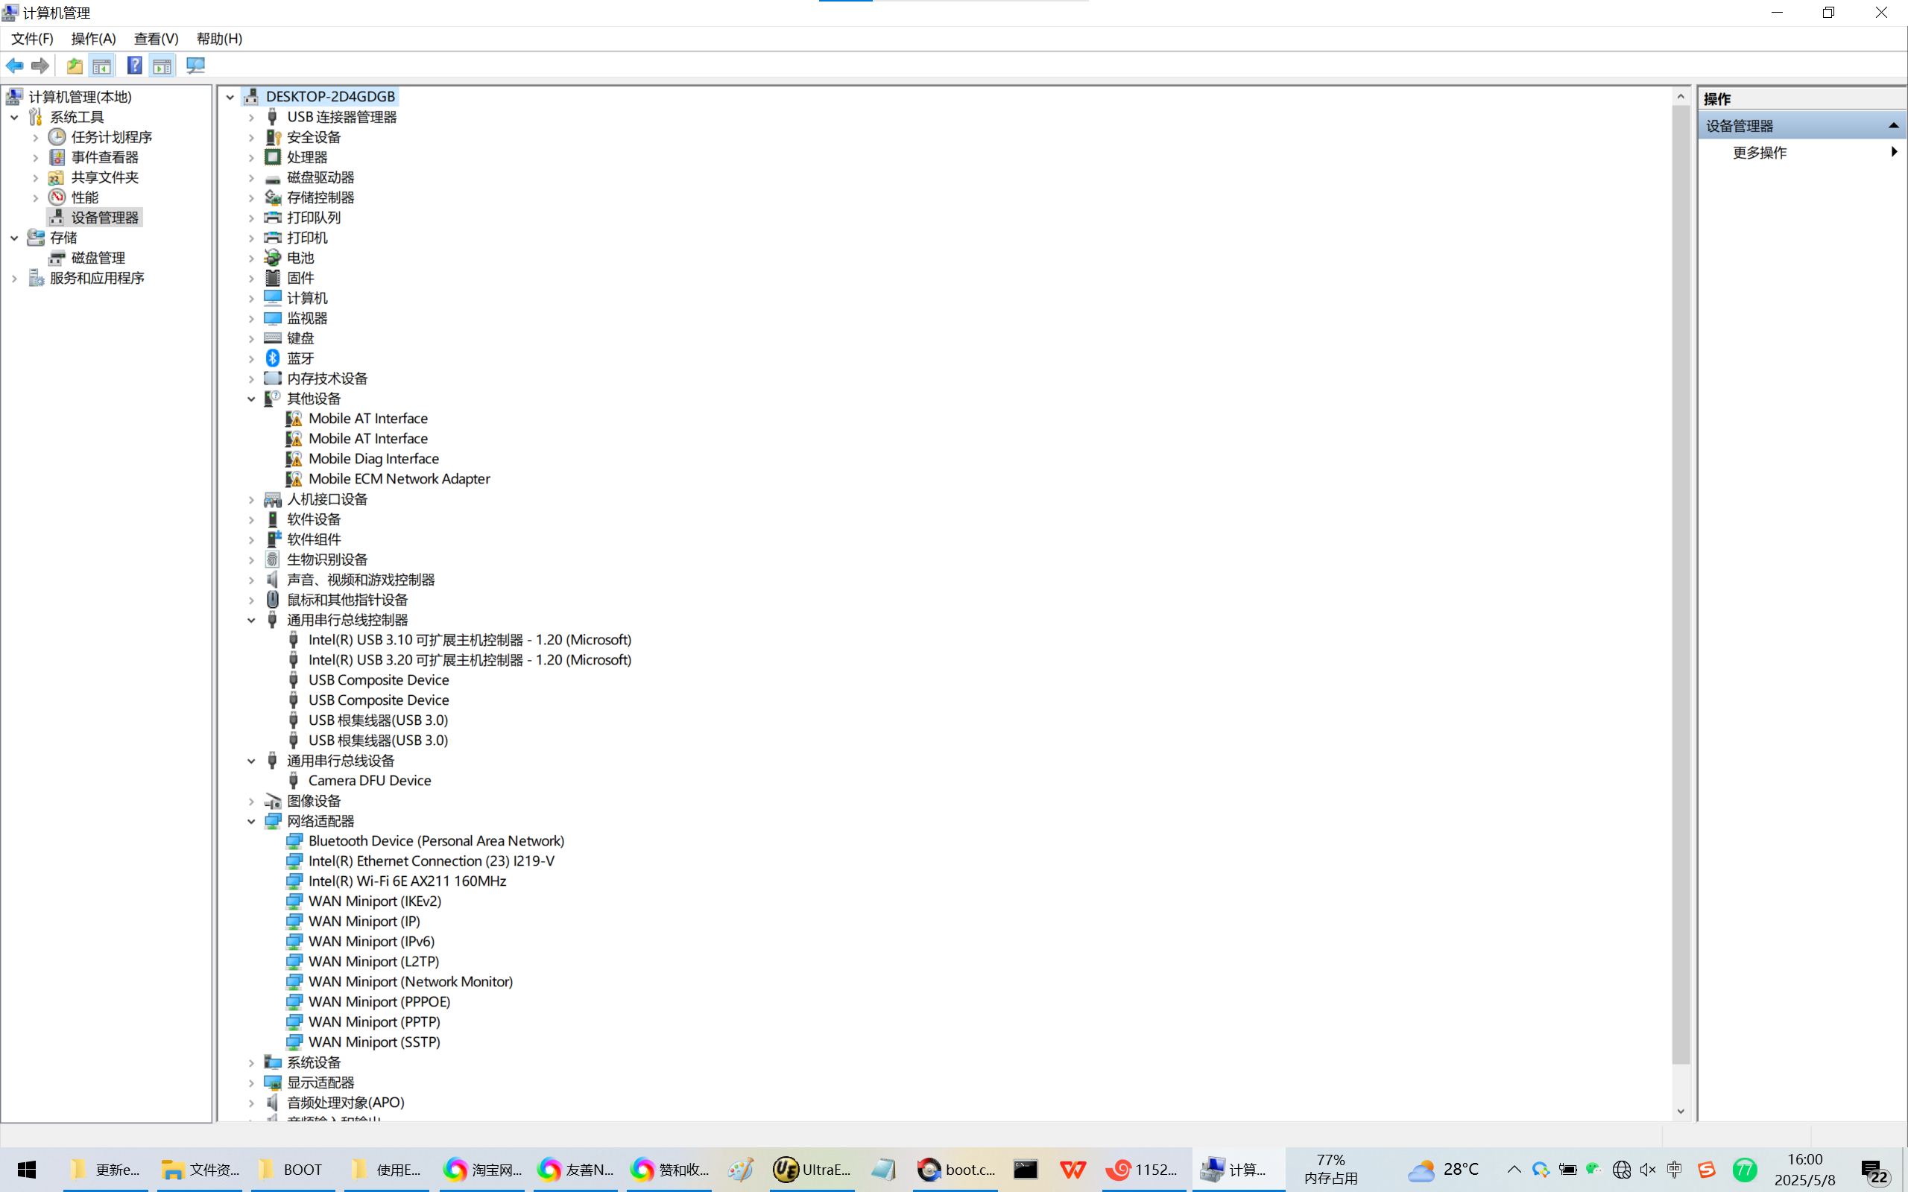The height and width of the screenshot is (1192, 1908).
Task: Select the Camera DFU Device entry
Action: click(369, 781)
